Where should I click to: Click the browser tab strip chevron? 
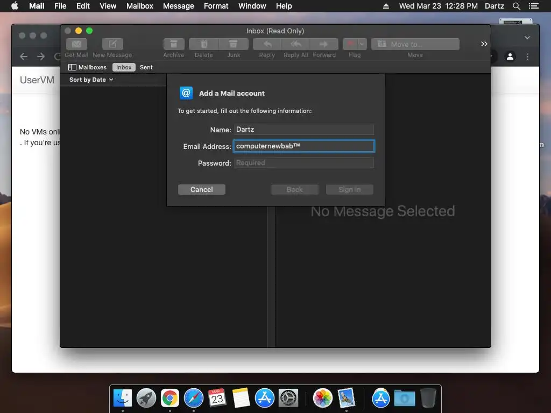pos(527,38)
